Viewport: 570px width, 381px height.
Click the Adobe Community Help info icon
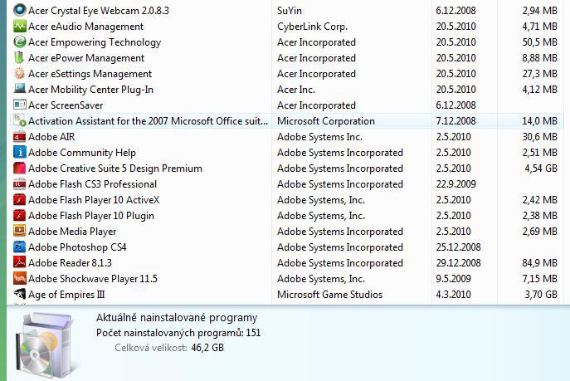[19, 153]
